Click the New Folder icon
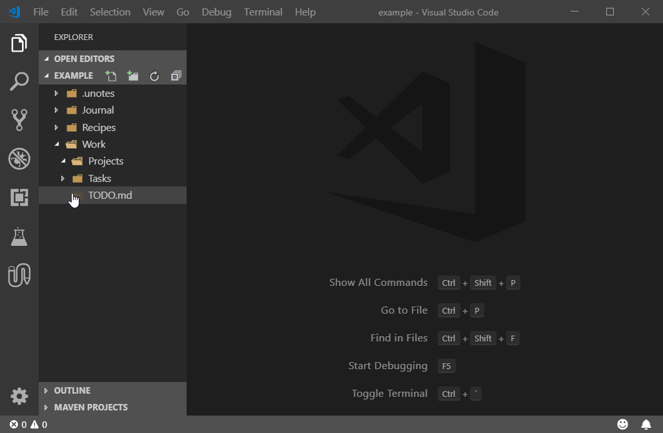The width and height of the screenshot is (663, 433). [133, 76]
